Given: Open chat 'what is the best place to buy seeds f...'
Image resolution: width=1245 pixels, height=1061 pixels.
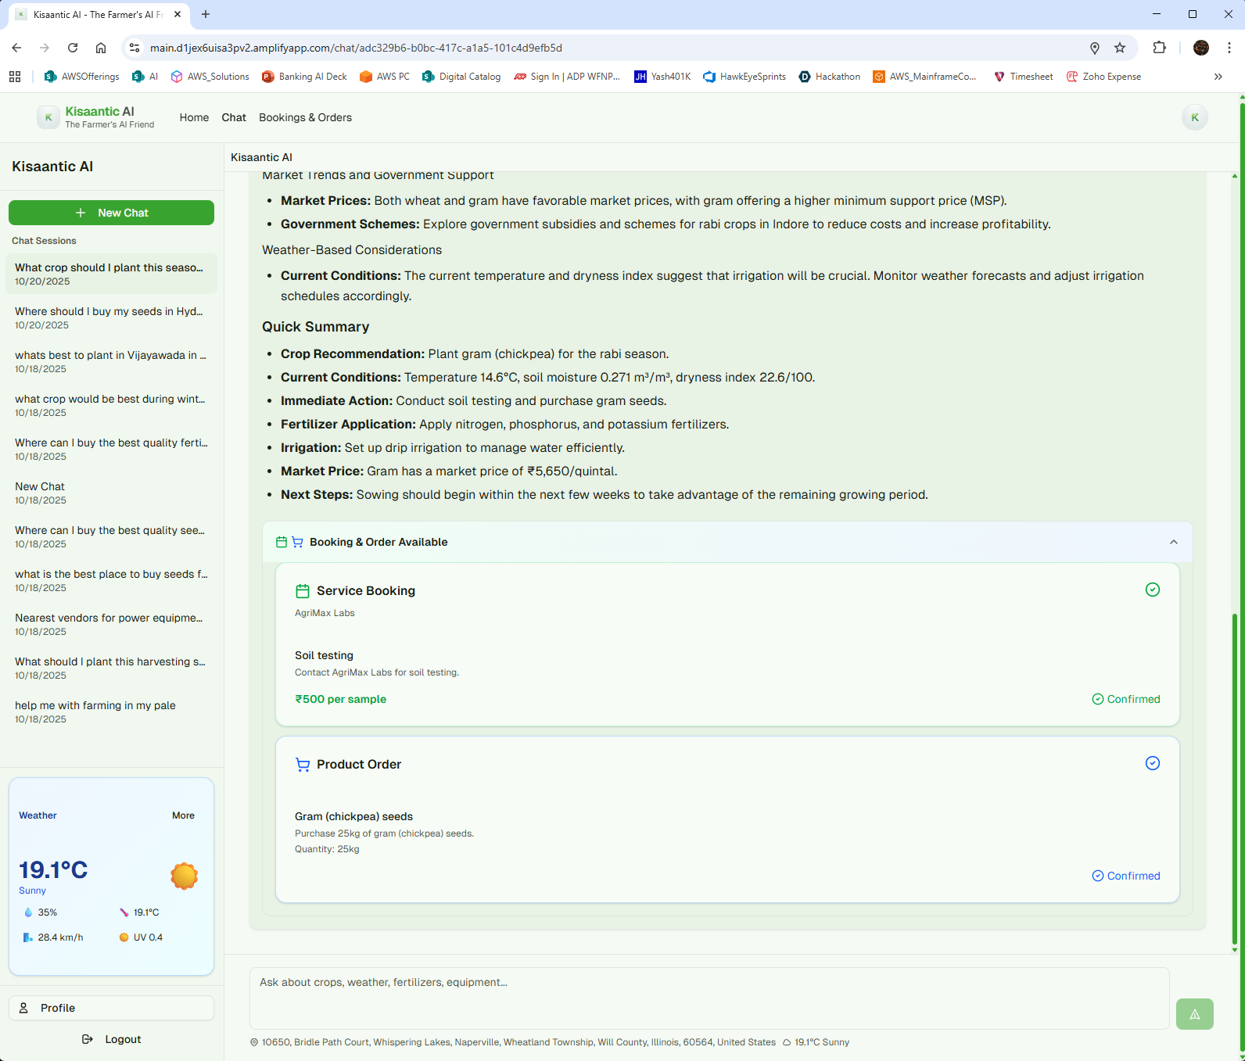Looking at the screenshot, I should coord(111,580).
